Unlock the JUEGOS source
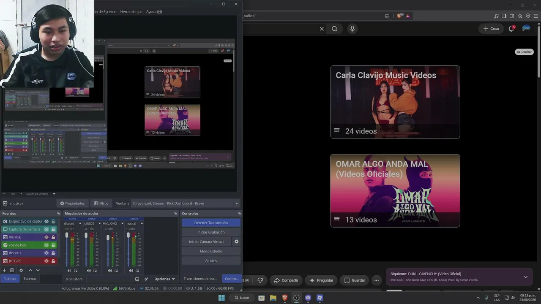Screen dimensions: 541x304 53,261
